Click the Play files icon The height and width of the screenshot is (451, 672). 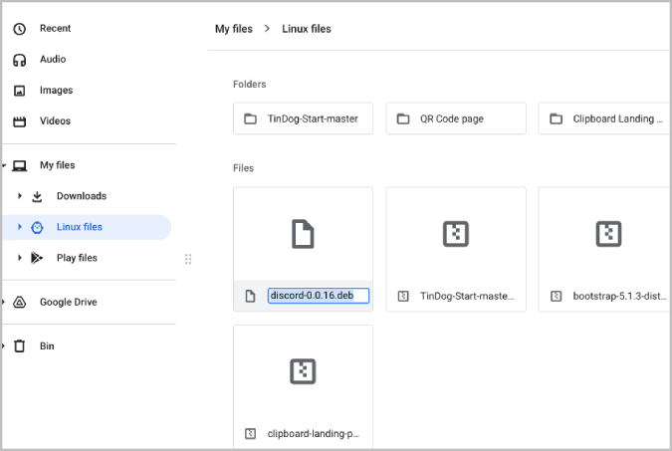tap(37, 258)
